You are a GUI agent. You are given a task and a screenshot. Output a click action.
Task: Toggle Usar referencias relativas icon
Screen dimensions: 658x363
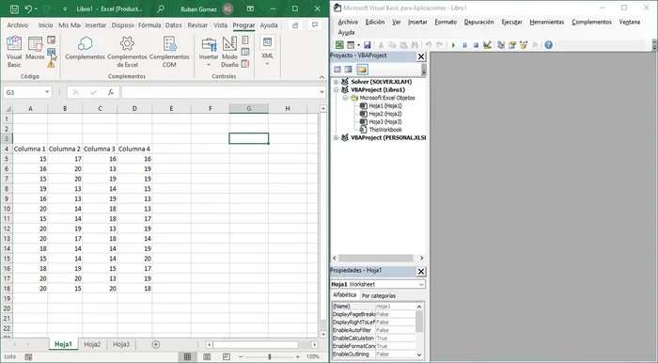[51, 52]
